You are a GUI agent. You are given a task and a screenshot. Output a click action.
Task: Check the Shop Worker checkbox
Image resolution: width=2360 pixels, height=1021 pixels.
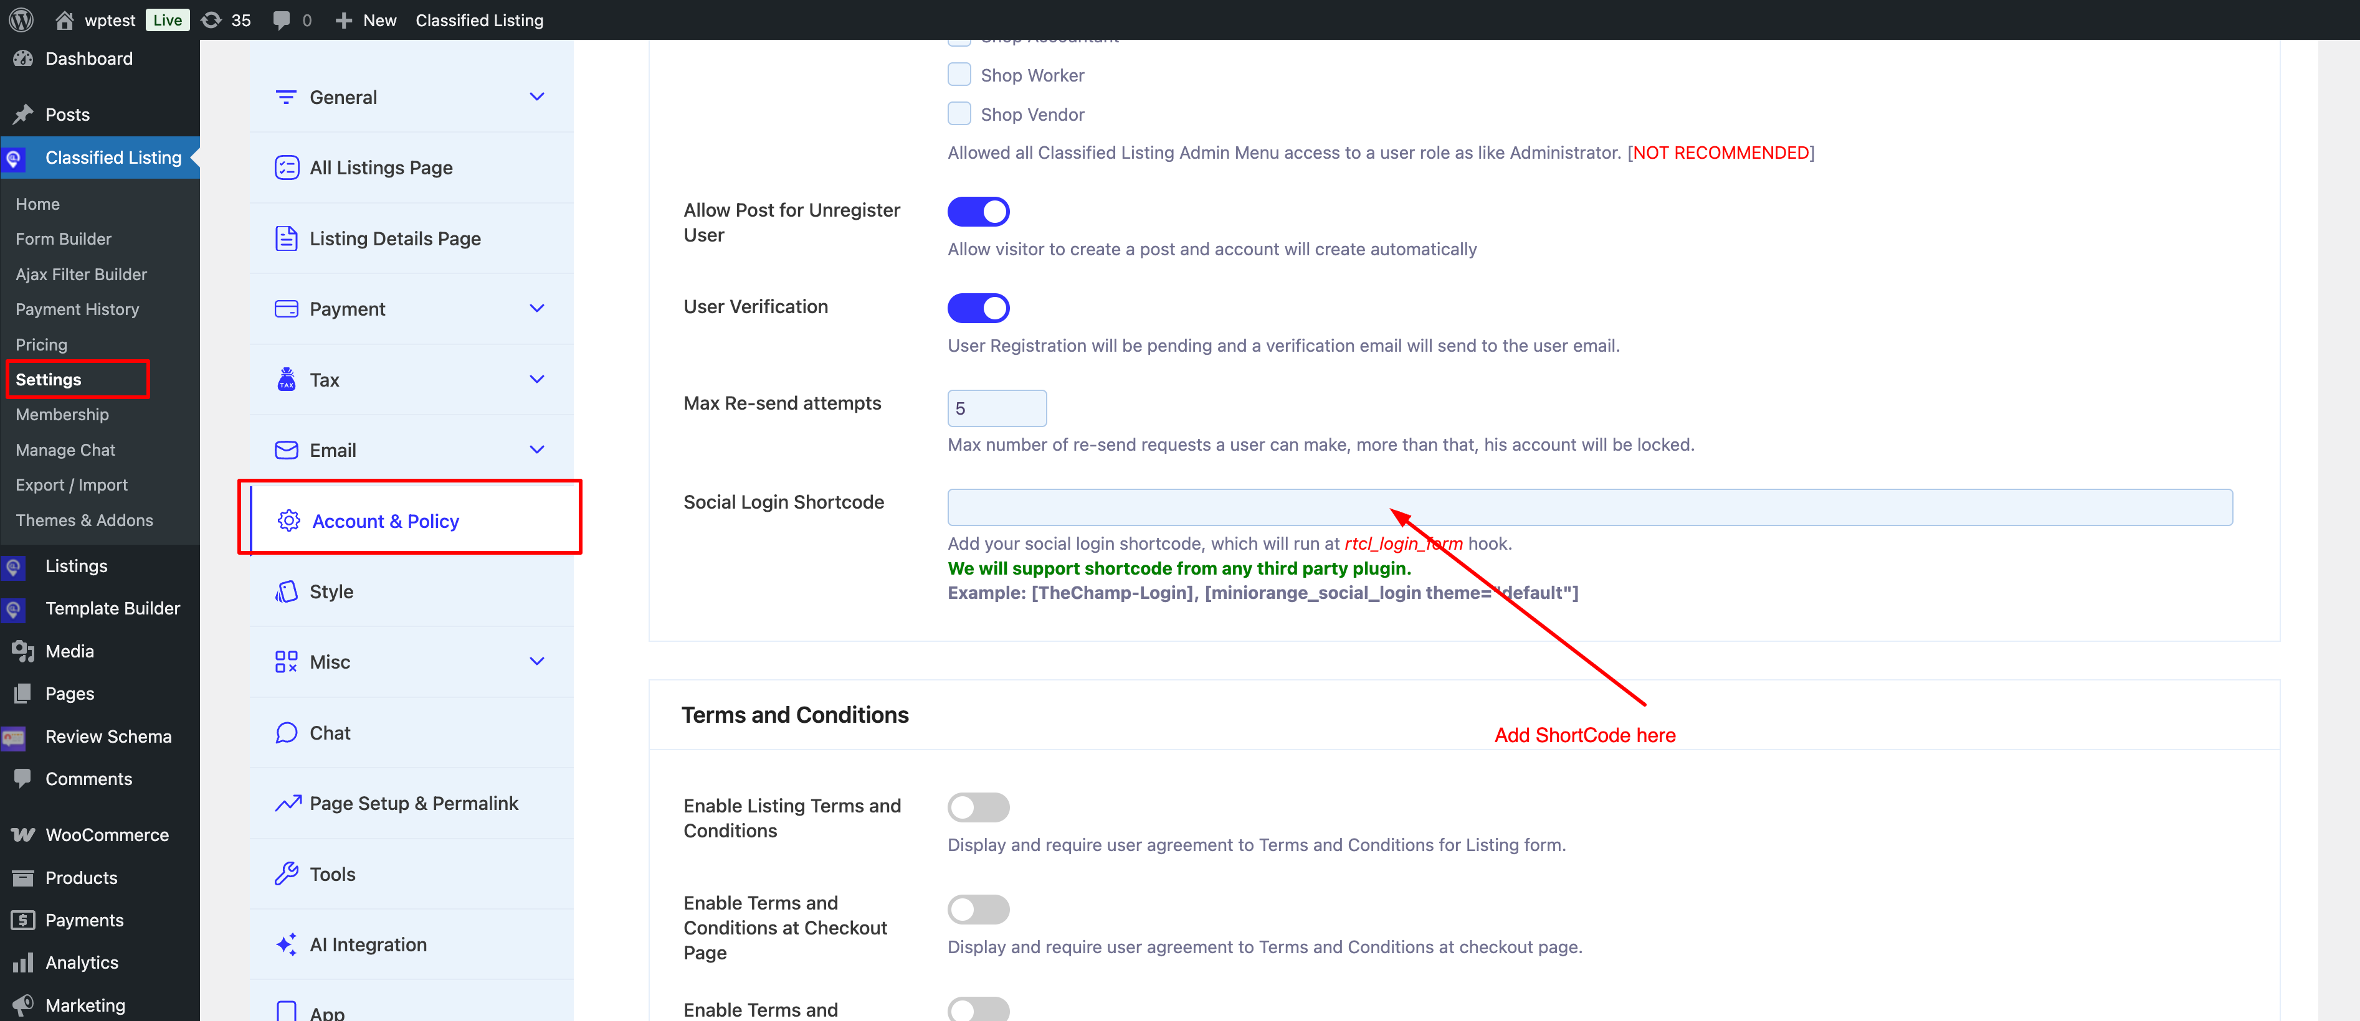[x=959, y=74]
